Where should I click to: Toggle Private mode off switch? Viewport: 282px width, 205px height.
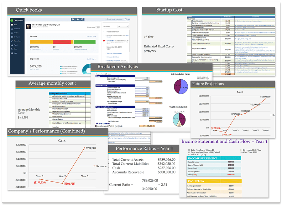click(x=97, y=27)
